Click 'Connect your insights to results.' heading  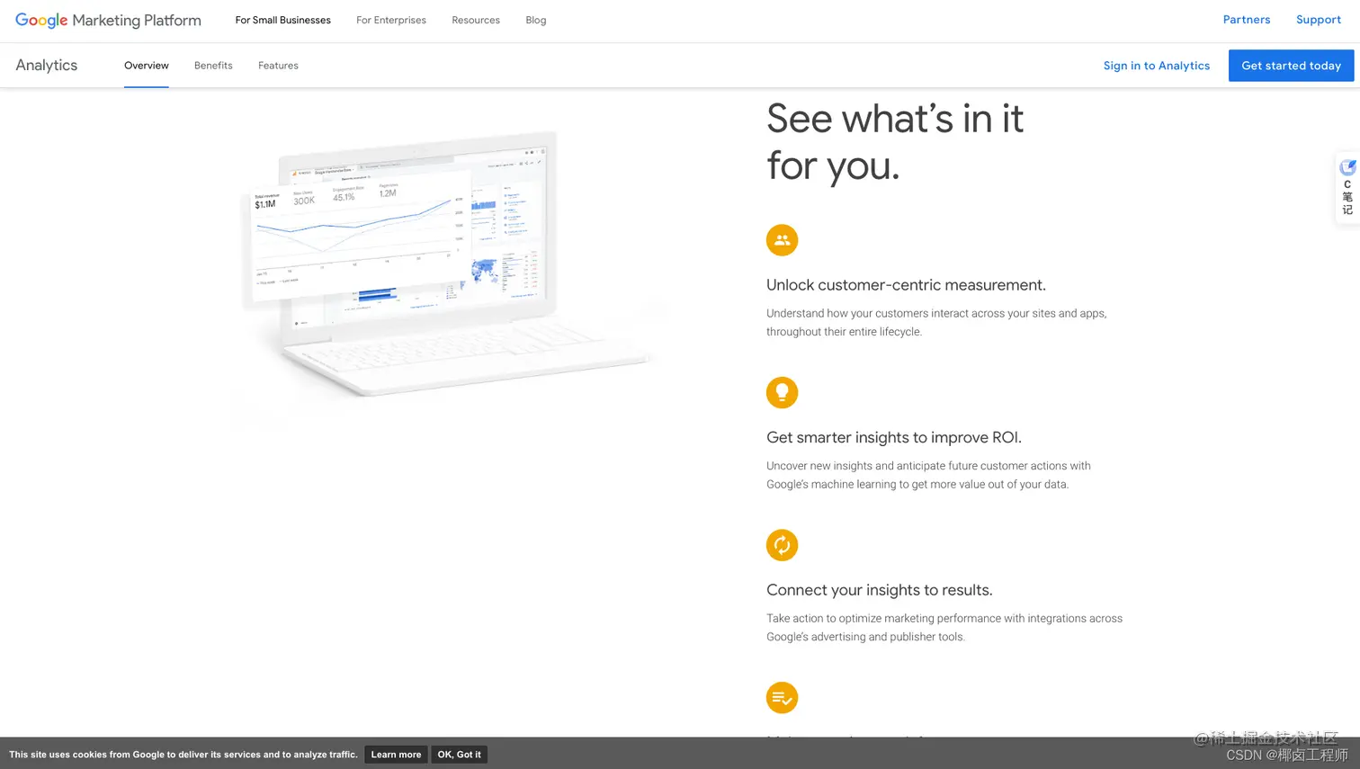coord(880,590)
